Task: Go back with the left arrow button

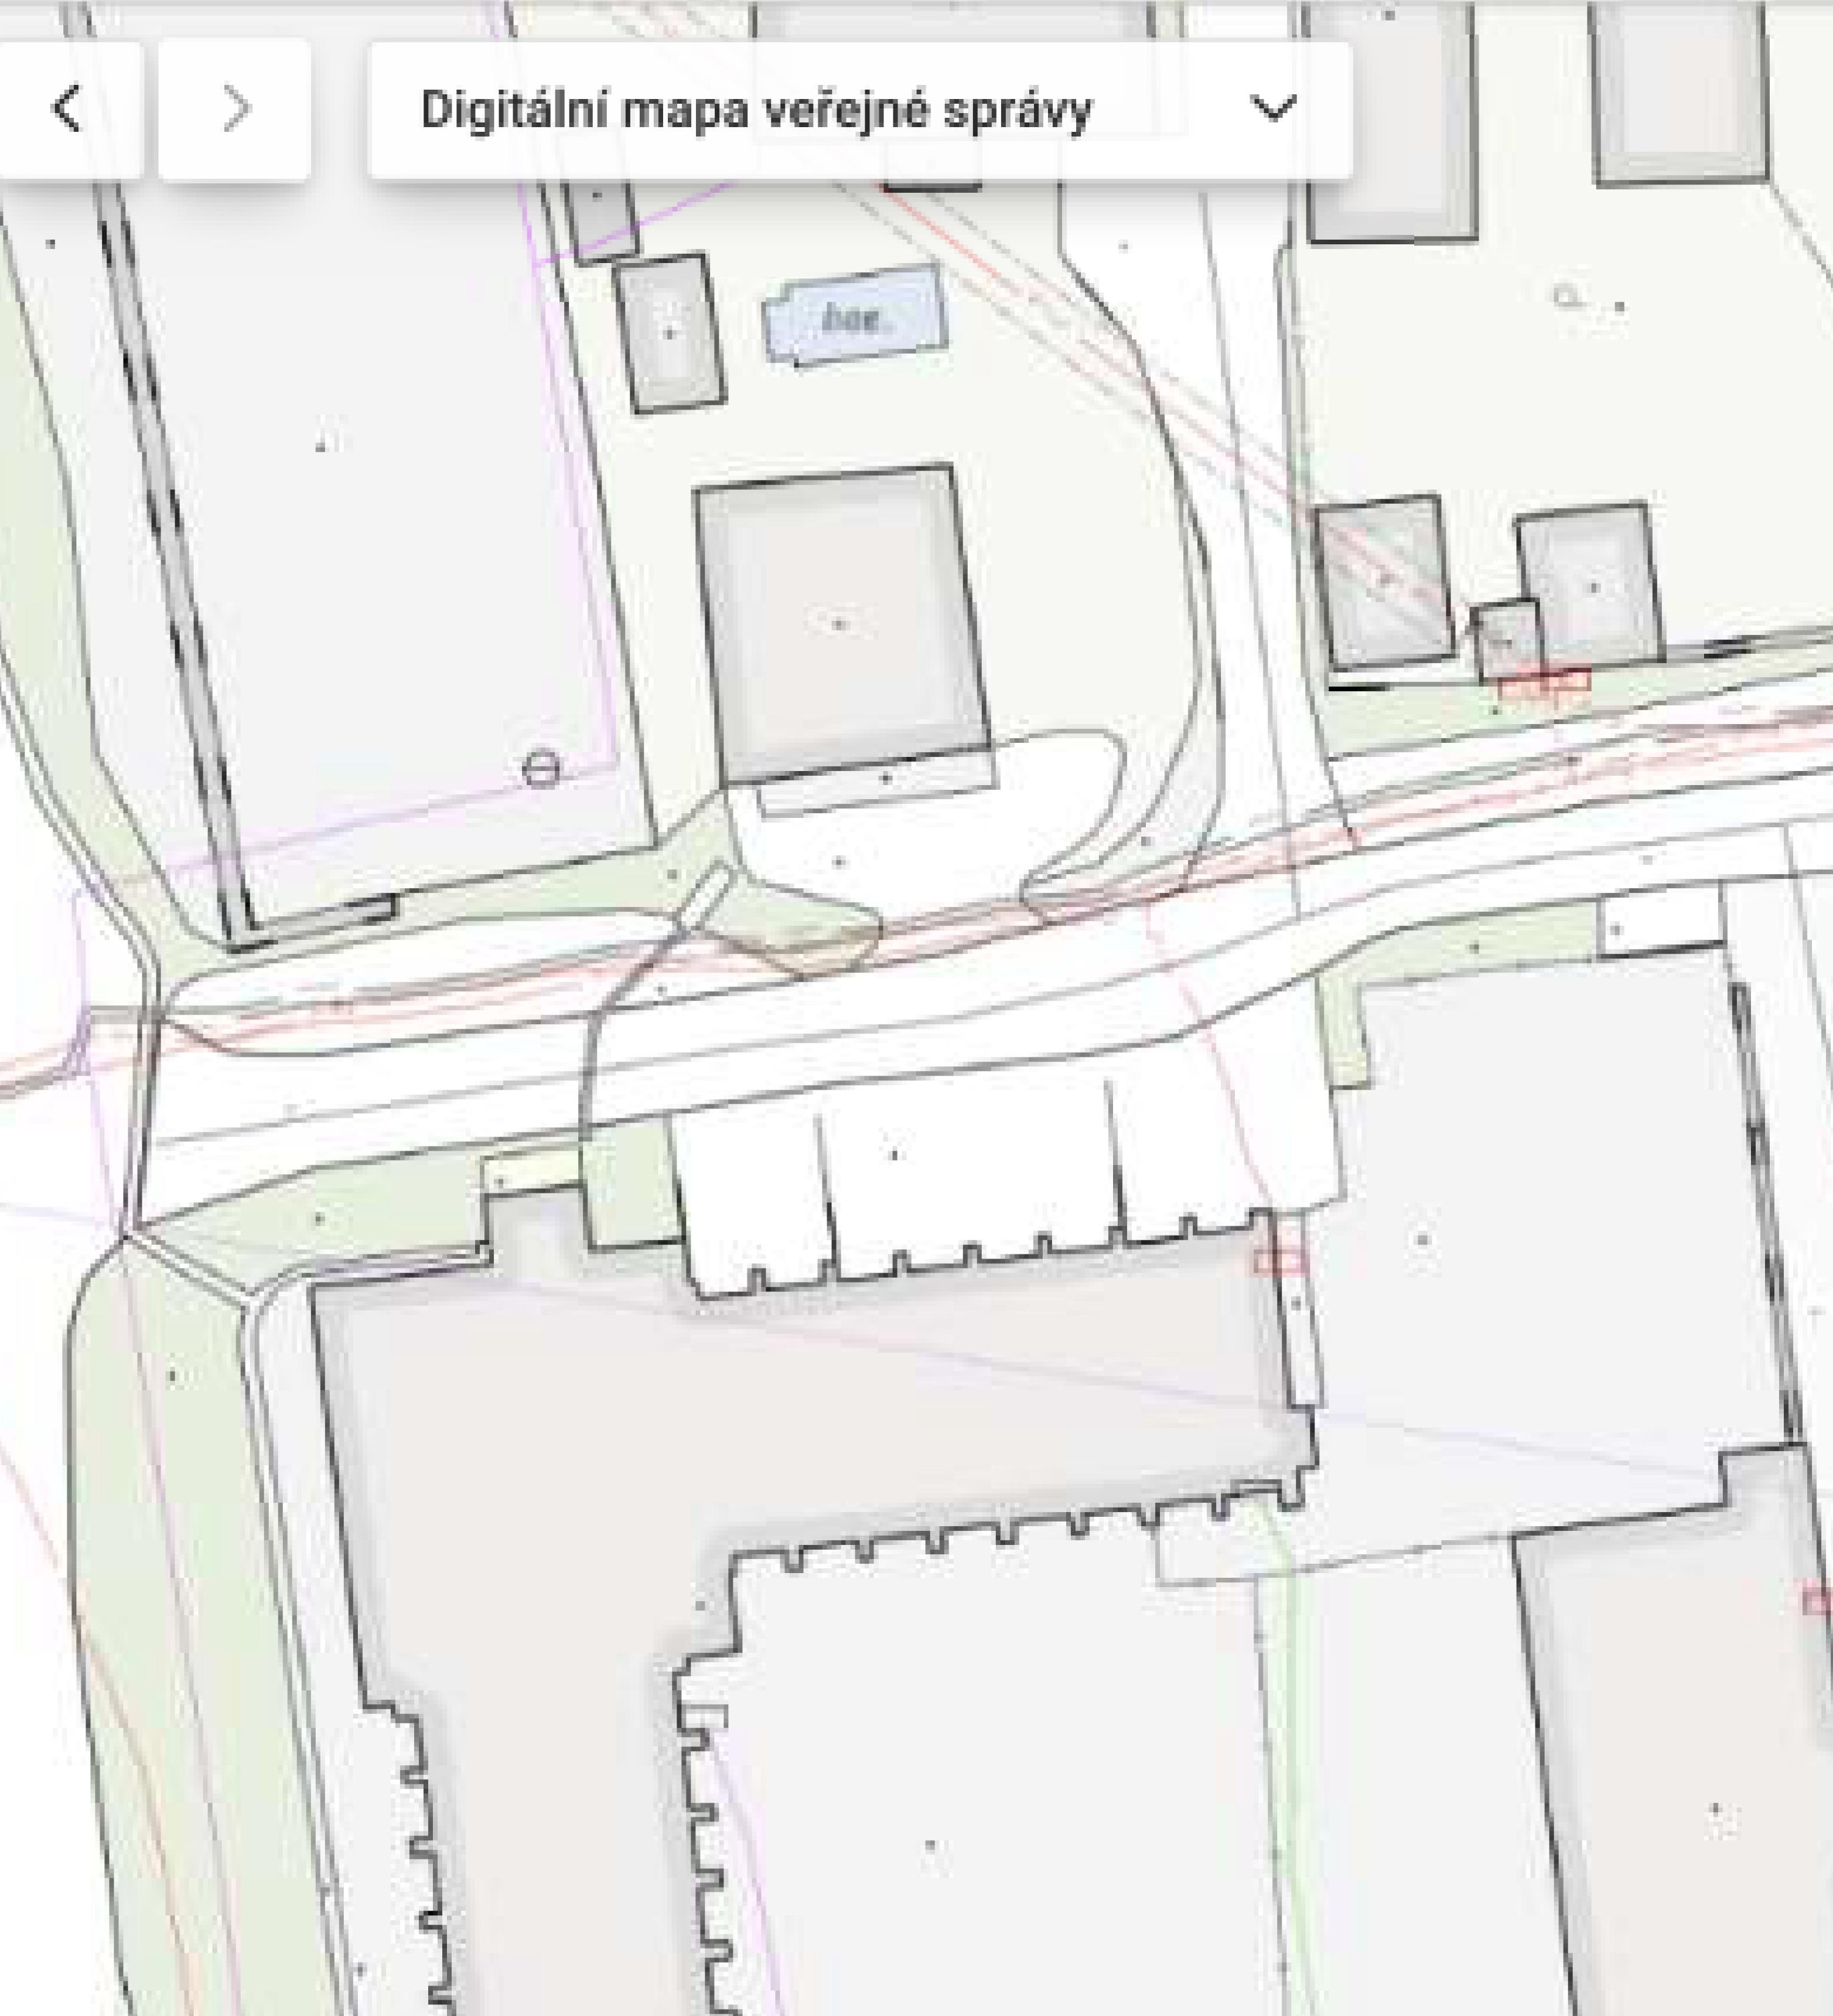Action: point(67,109)
